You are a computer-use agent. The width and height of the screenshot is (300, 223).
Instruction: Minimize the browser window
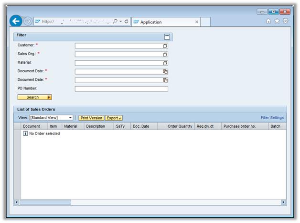(262, 12)
